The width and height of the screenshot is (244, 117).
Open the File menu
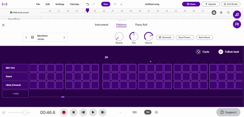point(38,4)
